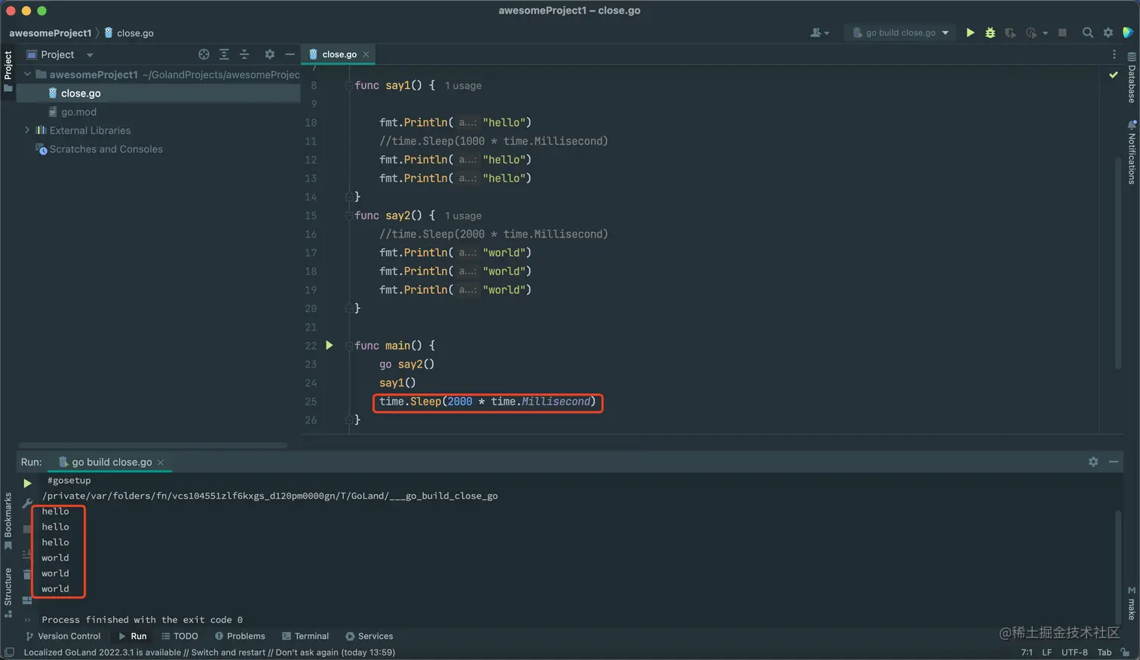Expand more Run panel sidebar actions
The image size is (1140, 660).
tap(27, 620)
